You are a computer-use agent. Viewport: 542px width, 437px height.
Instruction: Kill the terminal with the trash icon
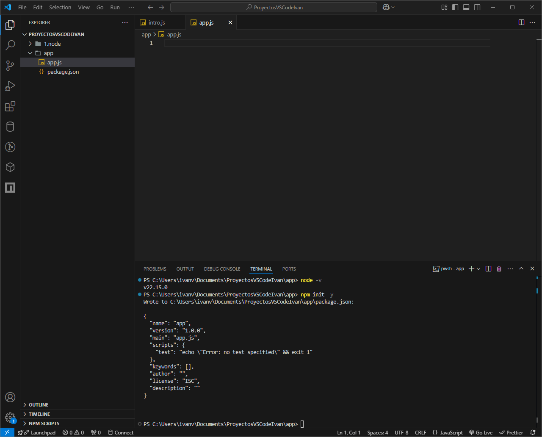pos(499,268)
